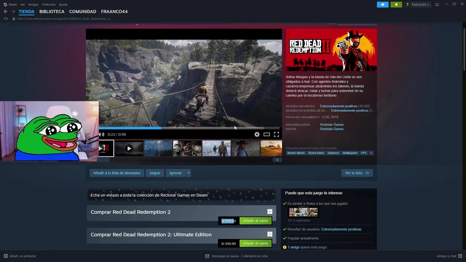Open the Ver menu
The width and height of the screenshot is (466, 262).
[x=23, y=4]
